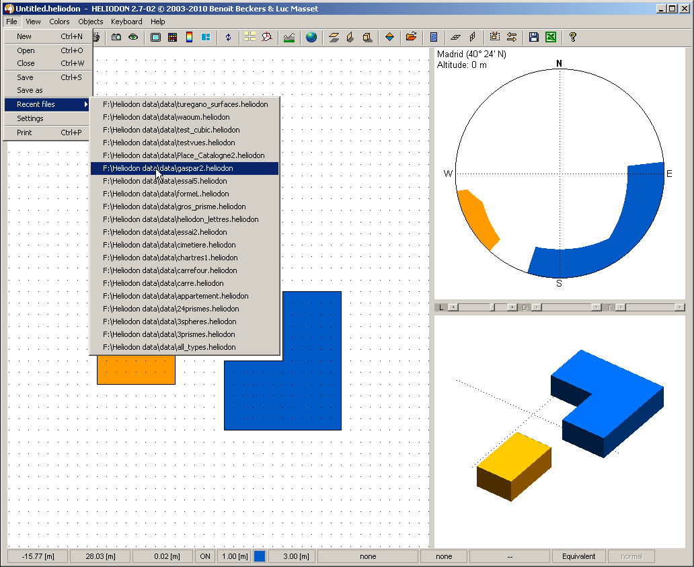Click the orange vertical surface icon
694x567 pixels.
(x=350, y=37)
